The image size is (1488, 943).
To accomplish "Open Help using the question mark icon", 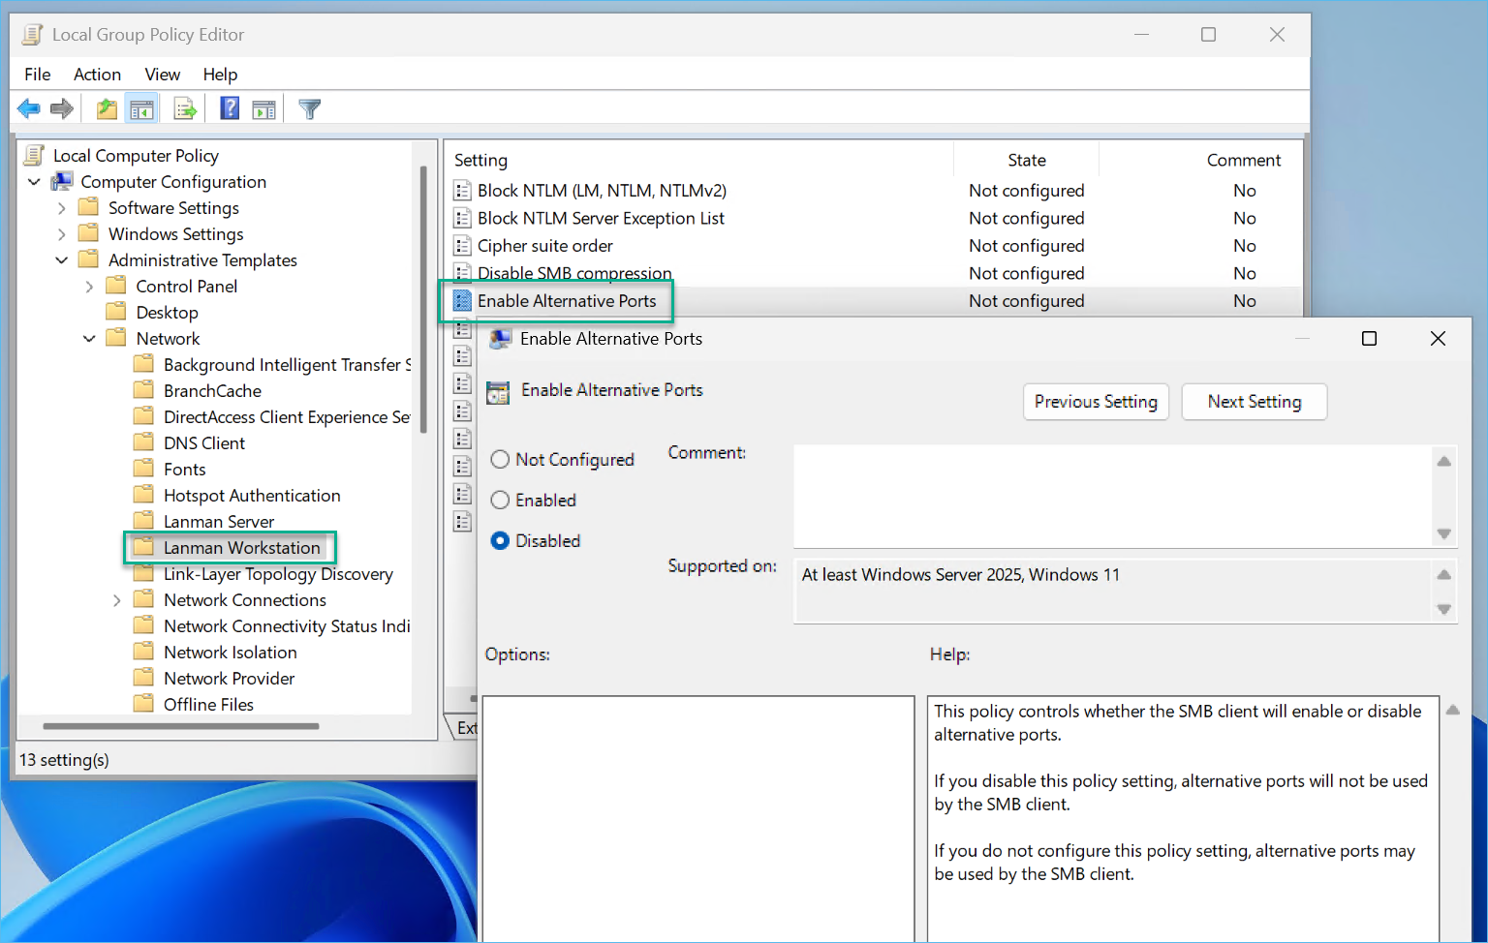I will (x=229, y=107).
